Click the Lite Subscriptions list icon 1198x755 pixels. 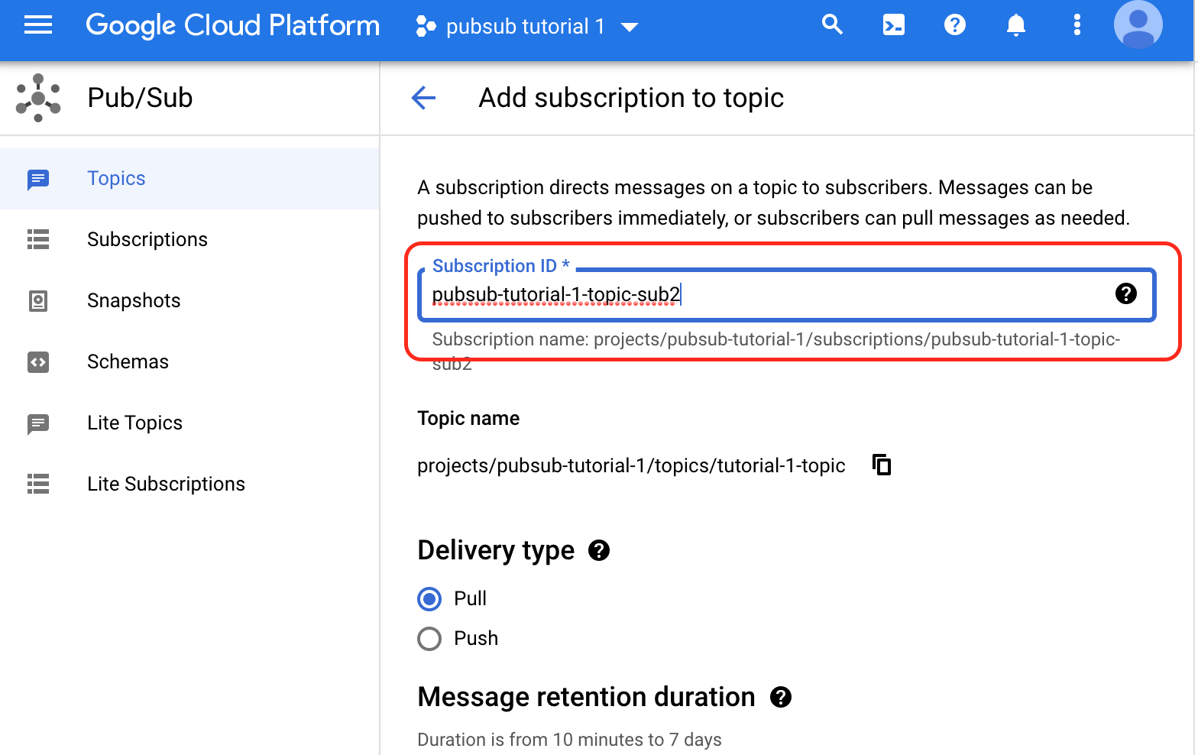38,484
